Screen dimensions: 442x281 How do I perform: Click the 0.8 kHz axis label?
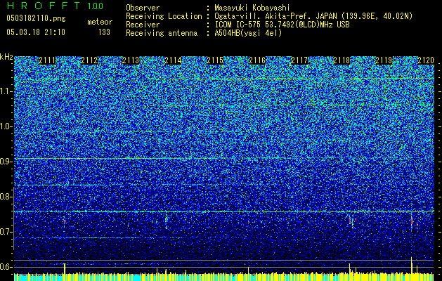[x=6, y=197]
